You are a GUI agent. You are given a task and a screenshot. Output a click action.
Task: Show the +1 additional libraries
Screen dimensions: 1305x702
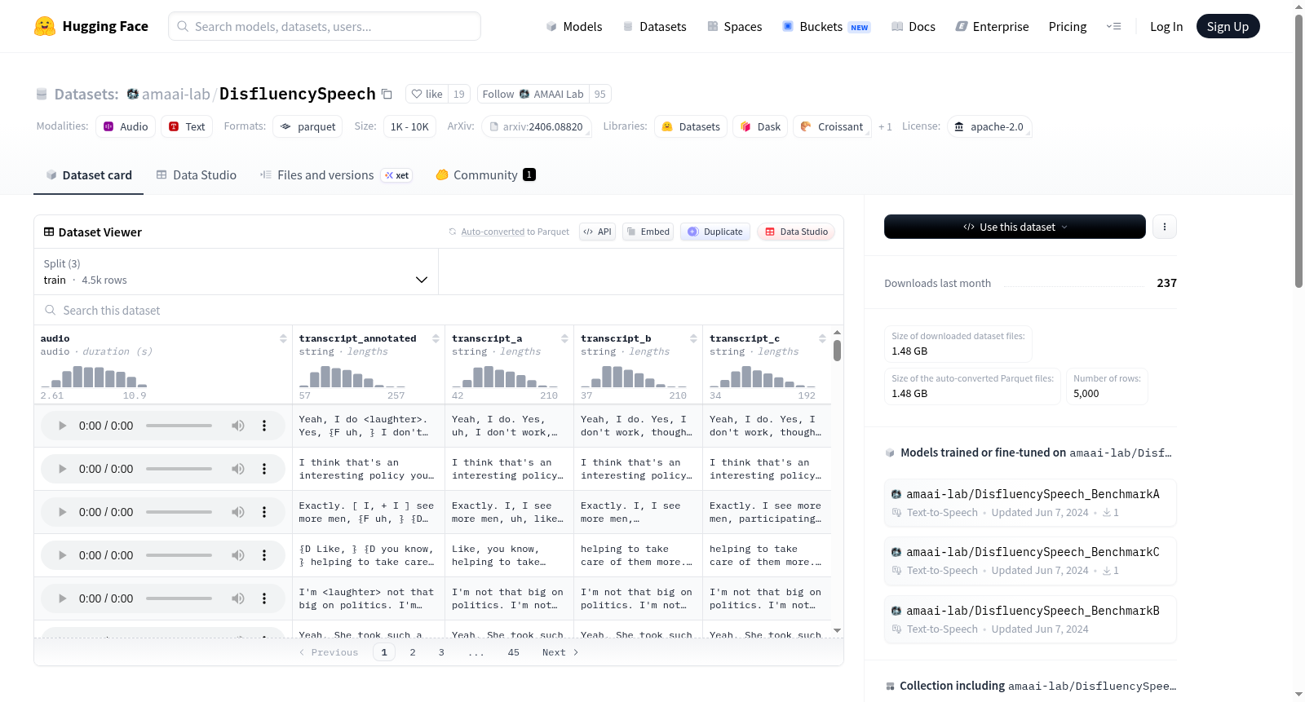[x=885, y=127]
